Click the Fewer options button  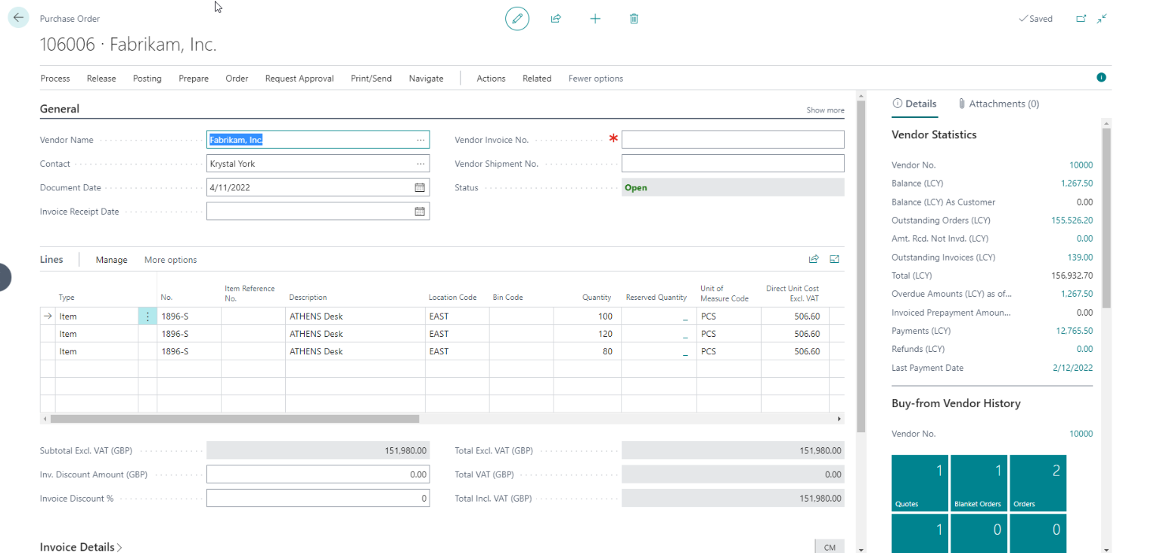click(595, 79)
